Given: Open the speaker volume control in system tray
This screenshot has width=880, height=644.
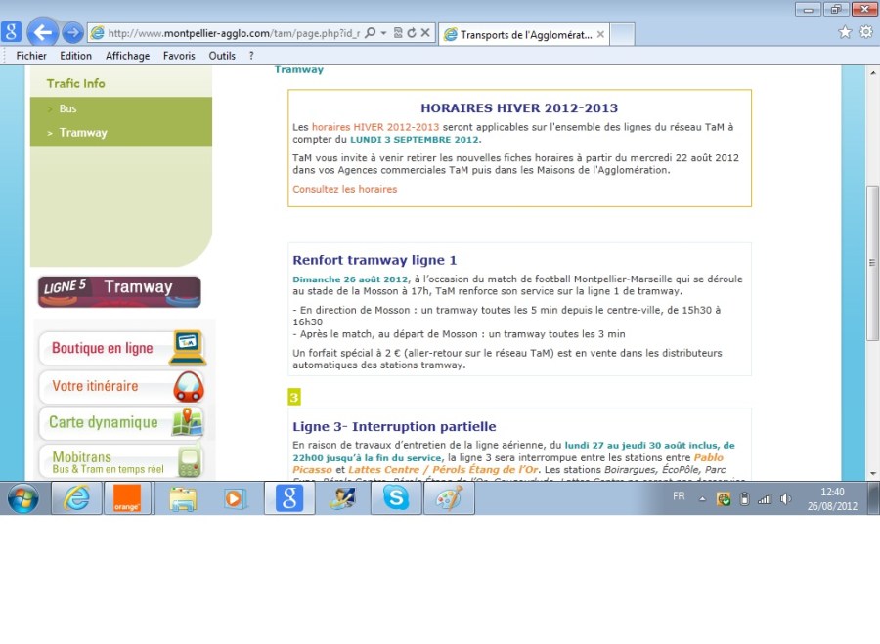Looking at the screenshot, I should tap(786, 498).
